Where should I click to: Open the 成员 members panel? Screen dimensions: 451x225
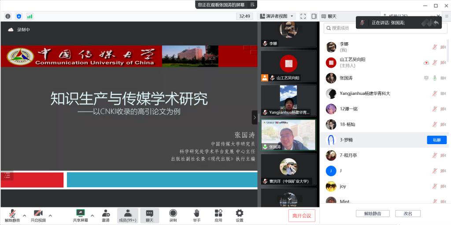click(x=127, y=215)
